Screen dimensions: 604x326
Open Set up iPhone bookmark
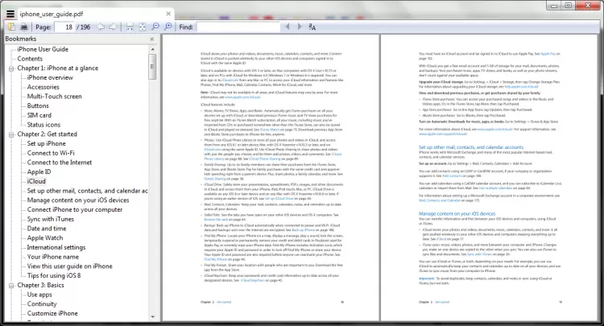pyautogui.click(x=46, y=143)
